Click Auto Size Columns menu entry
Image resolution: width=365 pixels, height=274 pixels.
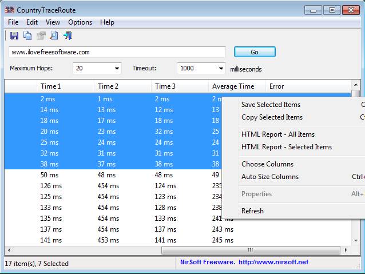269,177
